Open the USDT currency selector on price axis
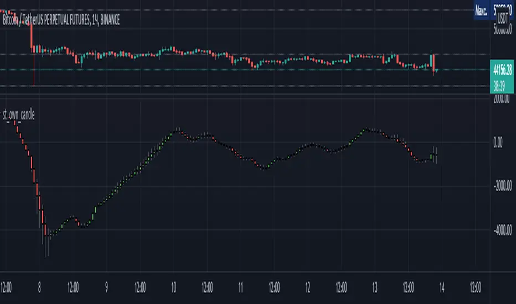The width and height of the screenshot is (516, 304). click(x=502, y=19)
